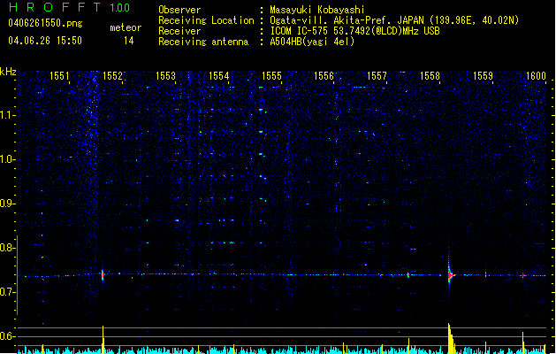Viewport: 556px width, 354px height.
Task: Click the Receiver label
Action: 179,31
